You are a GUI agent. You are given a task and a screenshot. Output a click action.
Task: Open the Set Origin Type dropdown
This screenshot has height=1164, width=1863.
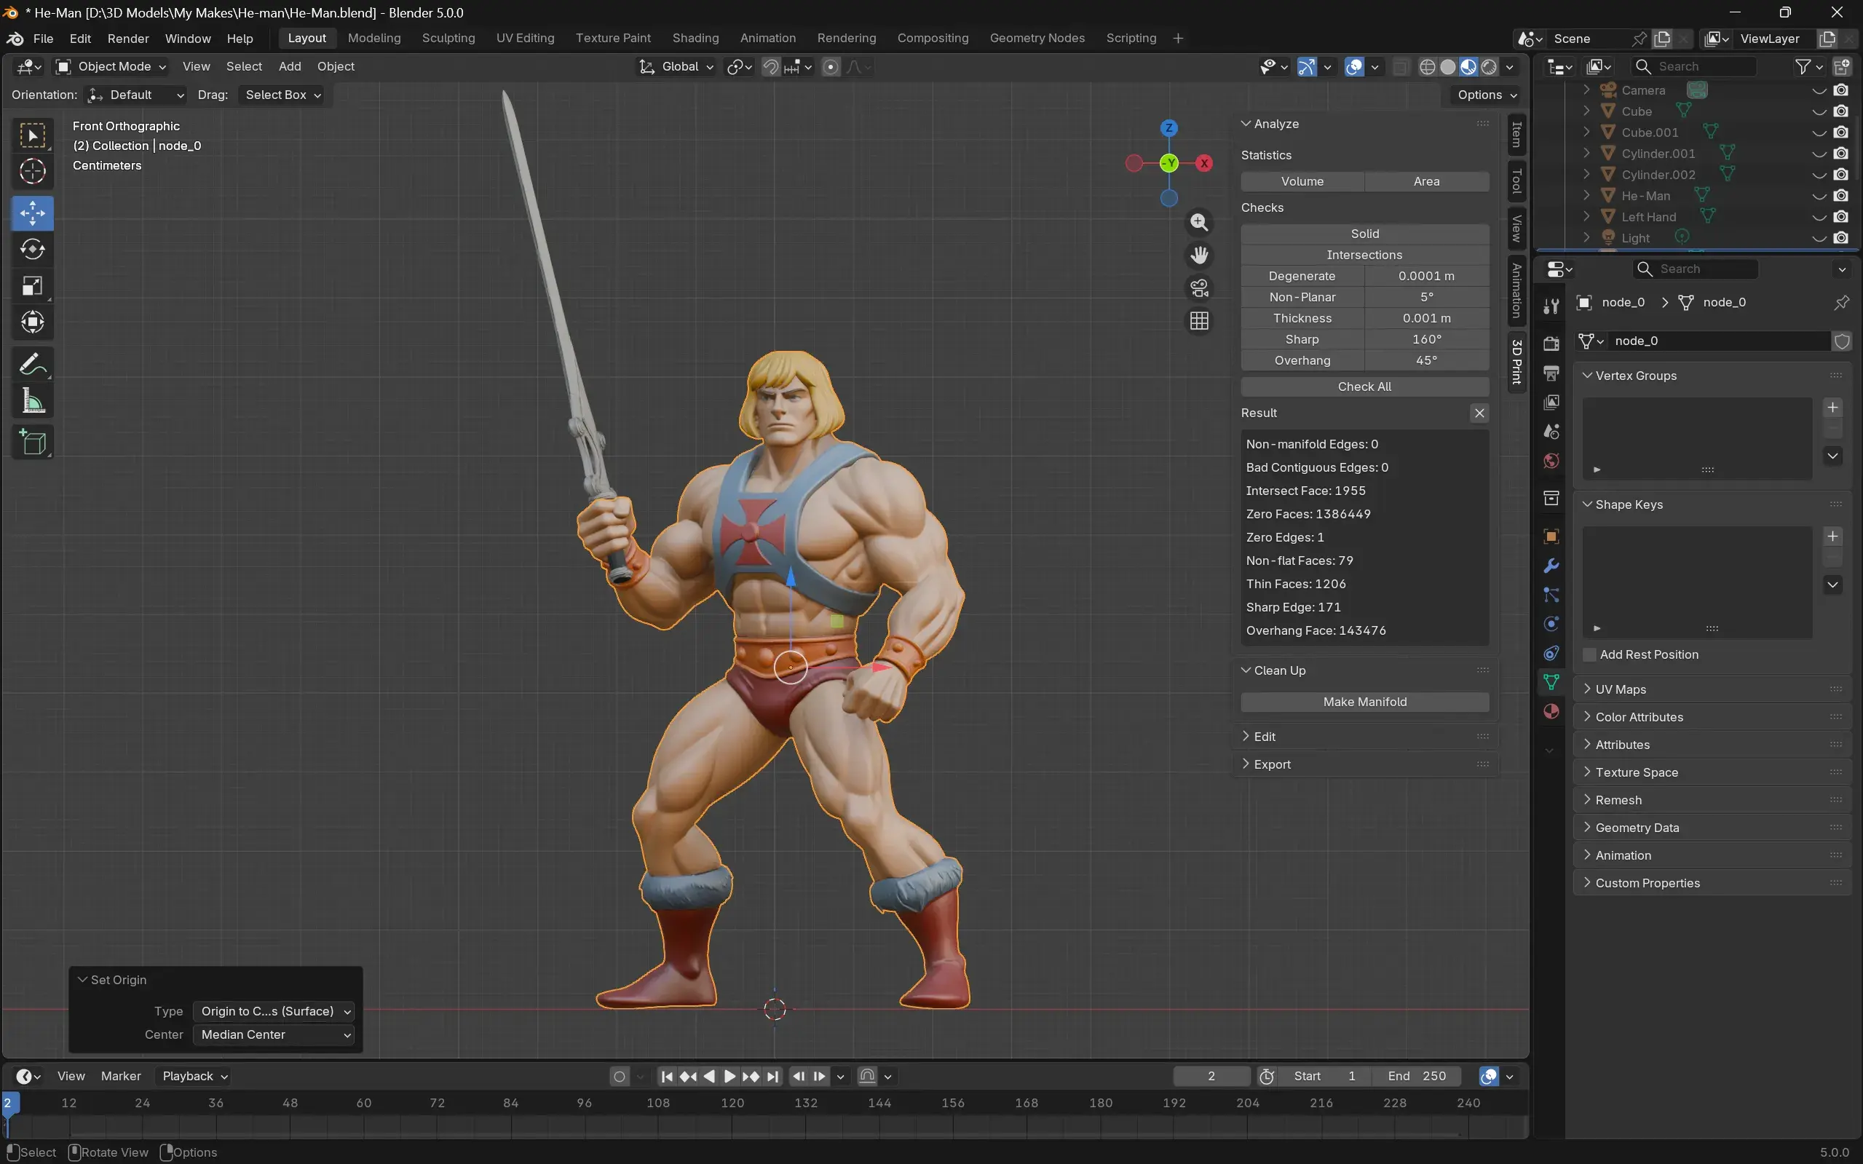point(273,1012)
